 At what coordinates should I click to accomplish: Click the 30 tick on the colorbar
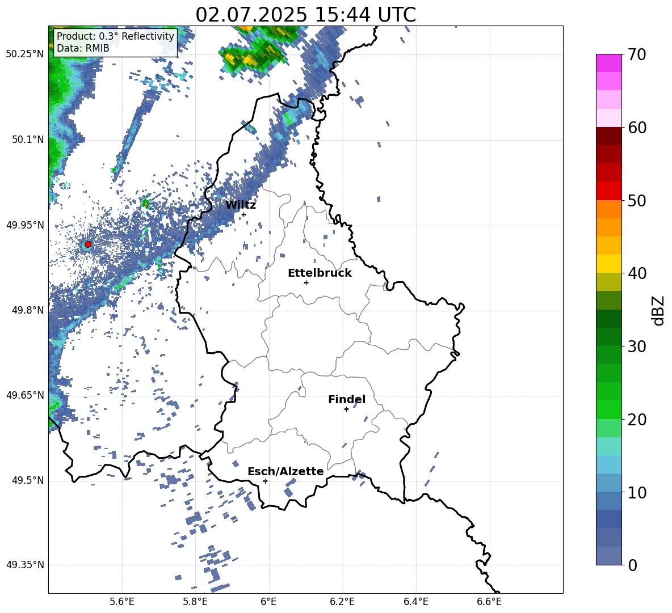click(637, 346)
